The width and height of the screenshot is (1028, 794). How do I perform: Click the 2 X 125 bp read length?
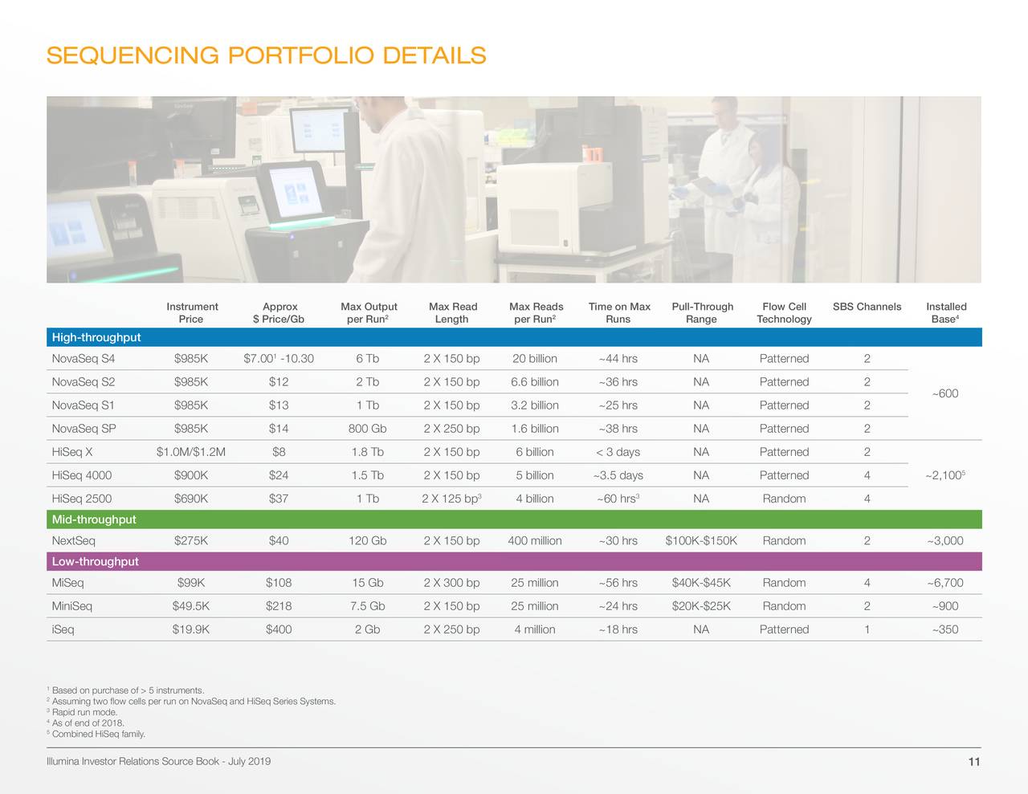point(451,499)
